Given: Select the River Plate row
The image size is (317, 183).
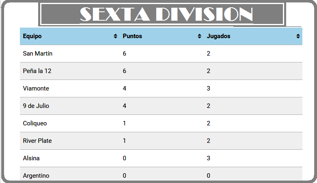Looking at the screenshot, I should click(x=161, y=141).
